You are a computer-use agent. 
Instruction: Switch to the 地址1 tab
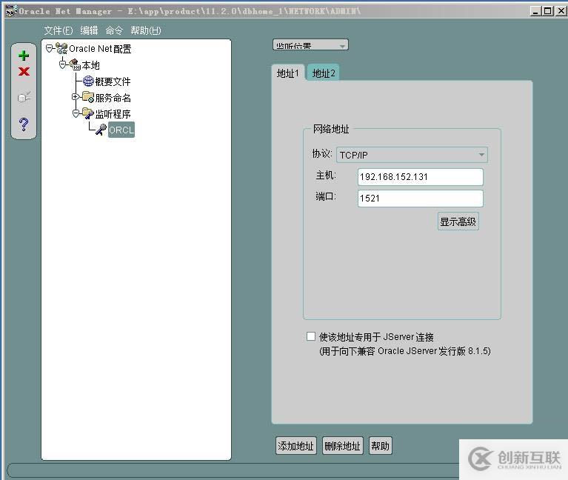pos(288,73)
